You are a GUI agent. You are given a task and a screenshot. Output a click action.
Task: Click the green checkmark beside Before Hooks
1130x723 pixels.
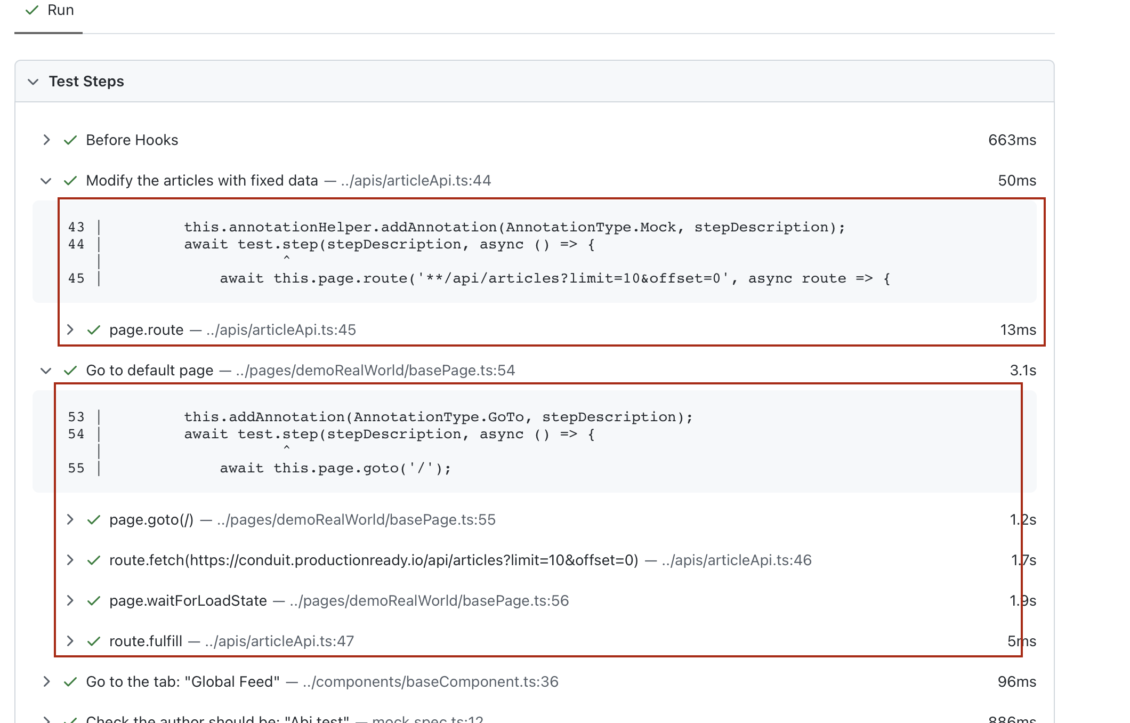[70, 140]
